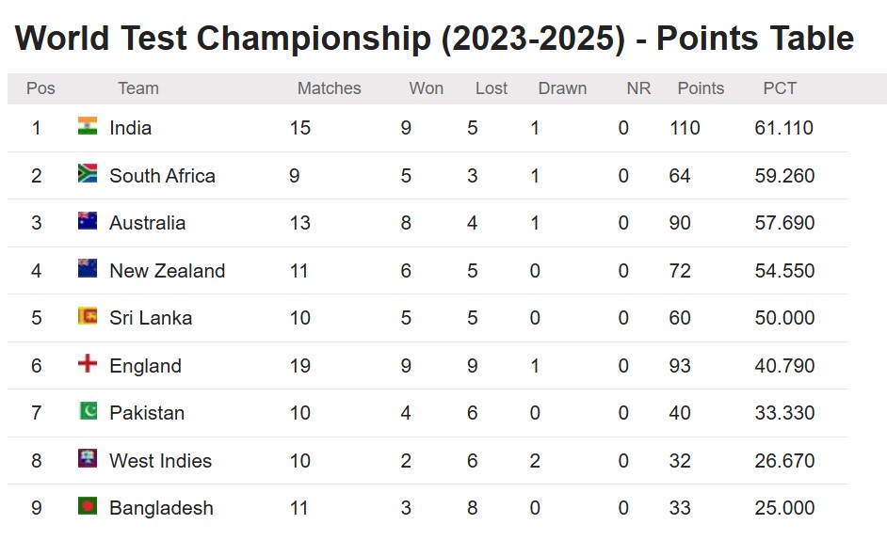Click the India flag icon
The width and height of the screenshot is (887, 540).
pyautogui.click(x=88, y=125)
